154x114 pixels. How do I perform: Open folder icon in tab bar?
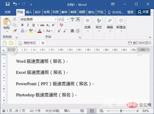[11, 43]
